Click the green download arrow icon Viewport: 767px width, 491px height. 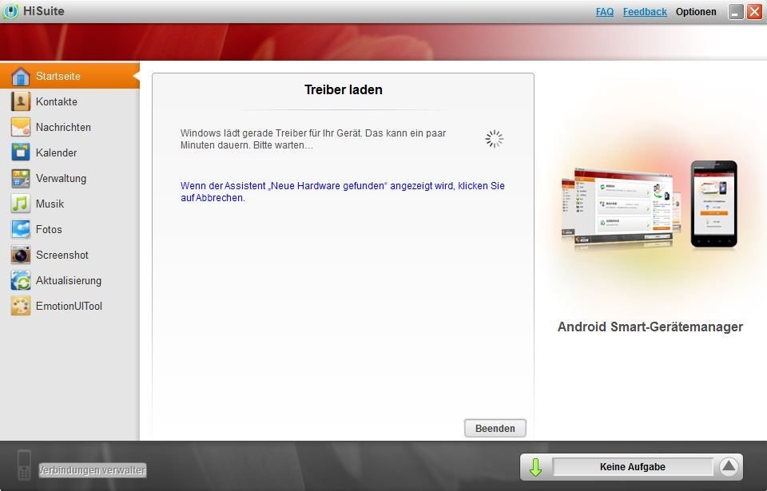click(535, 467)
